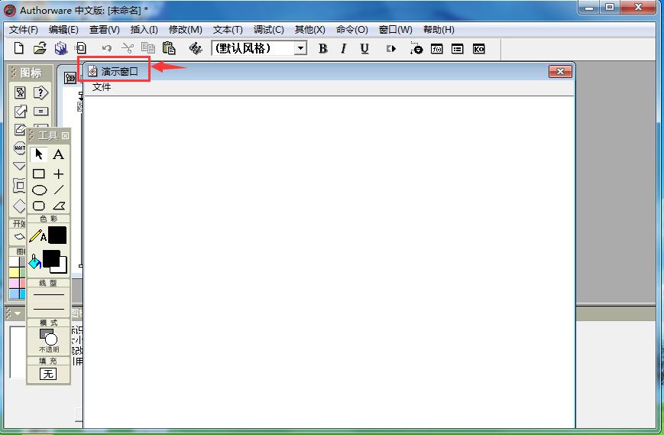Toggle Underline text formatting
Screen dimensions: 664x435
click(x=364, y=48)
